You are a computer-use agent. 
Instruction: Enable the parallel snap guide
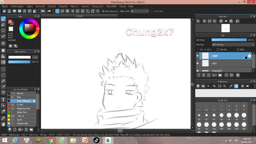(62, 11)
